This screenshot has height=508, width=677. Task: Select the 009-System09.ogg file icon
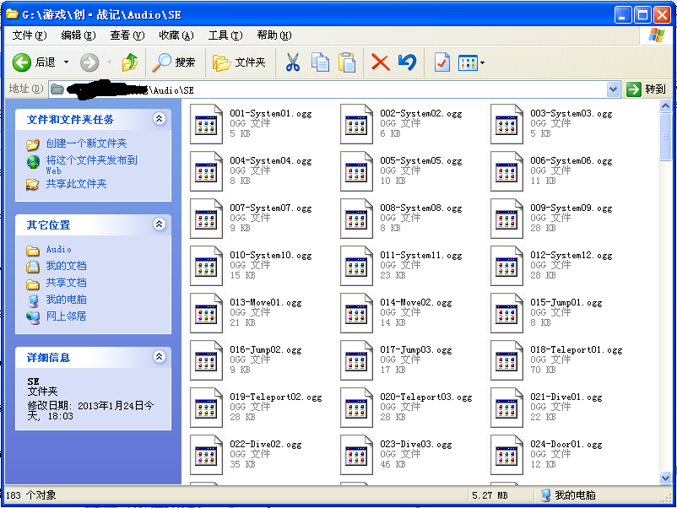tap(506, 219)
